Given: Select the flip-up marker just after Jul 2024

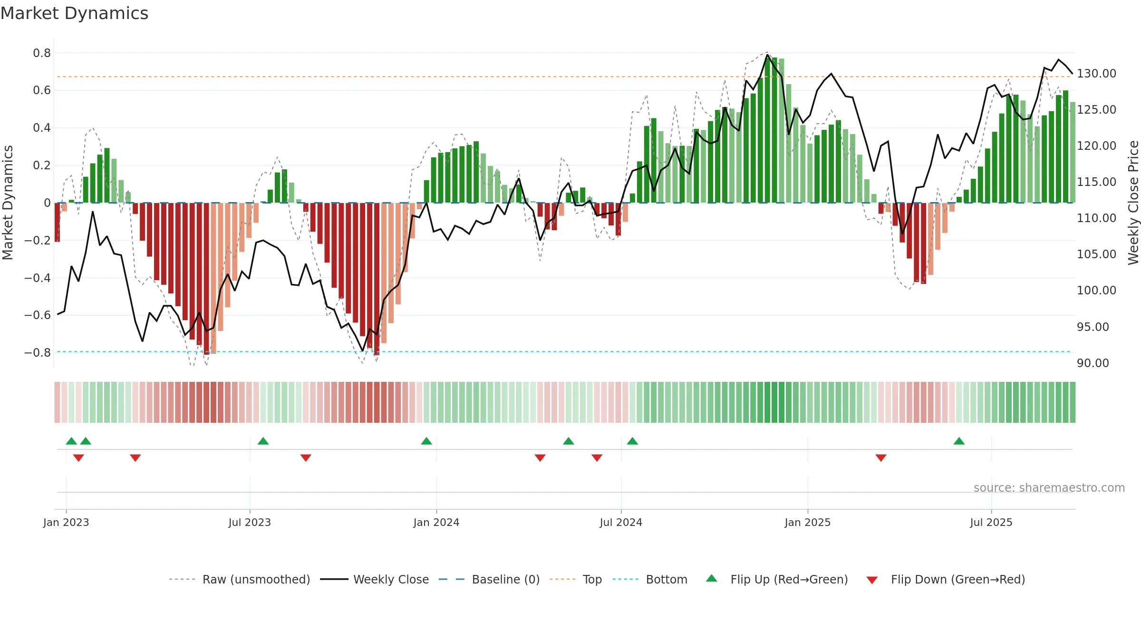Looking at the screenshot, I should (x=632, y=441).
